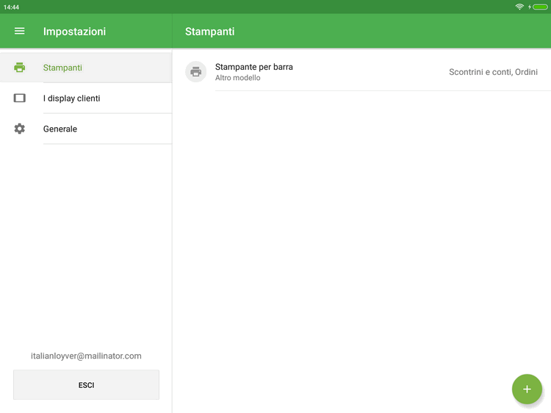Image resolution: width=551 pixels, height=413 pixels.
Task: Click Scontrini e conti, Ordini text
Action: [x=493, y=72]
